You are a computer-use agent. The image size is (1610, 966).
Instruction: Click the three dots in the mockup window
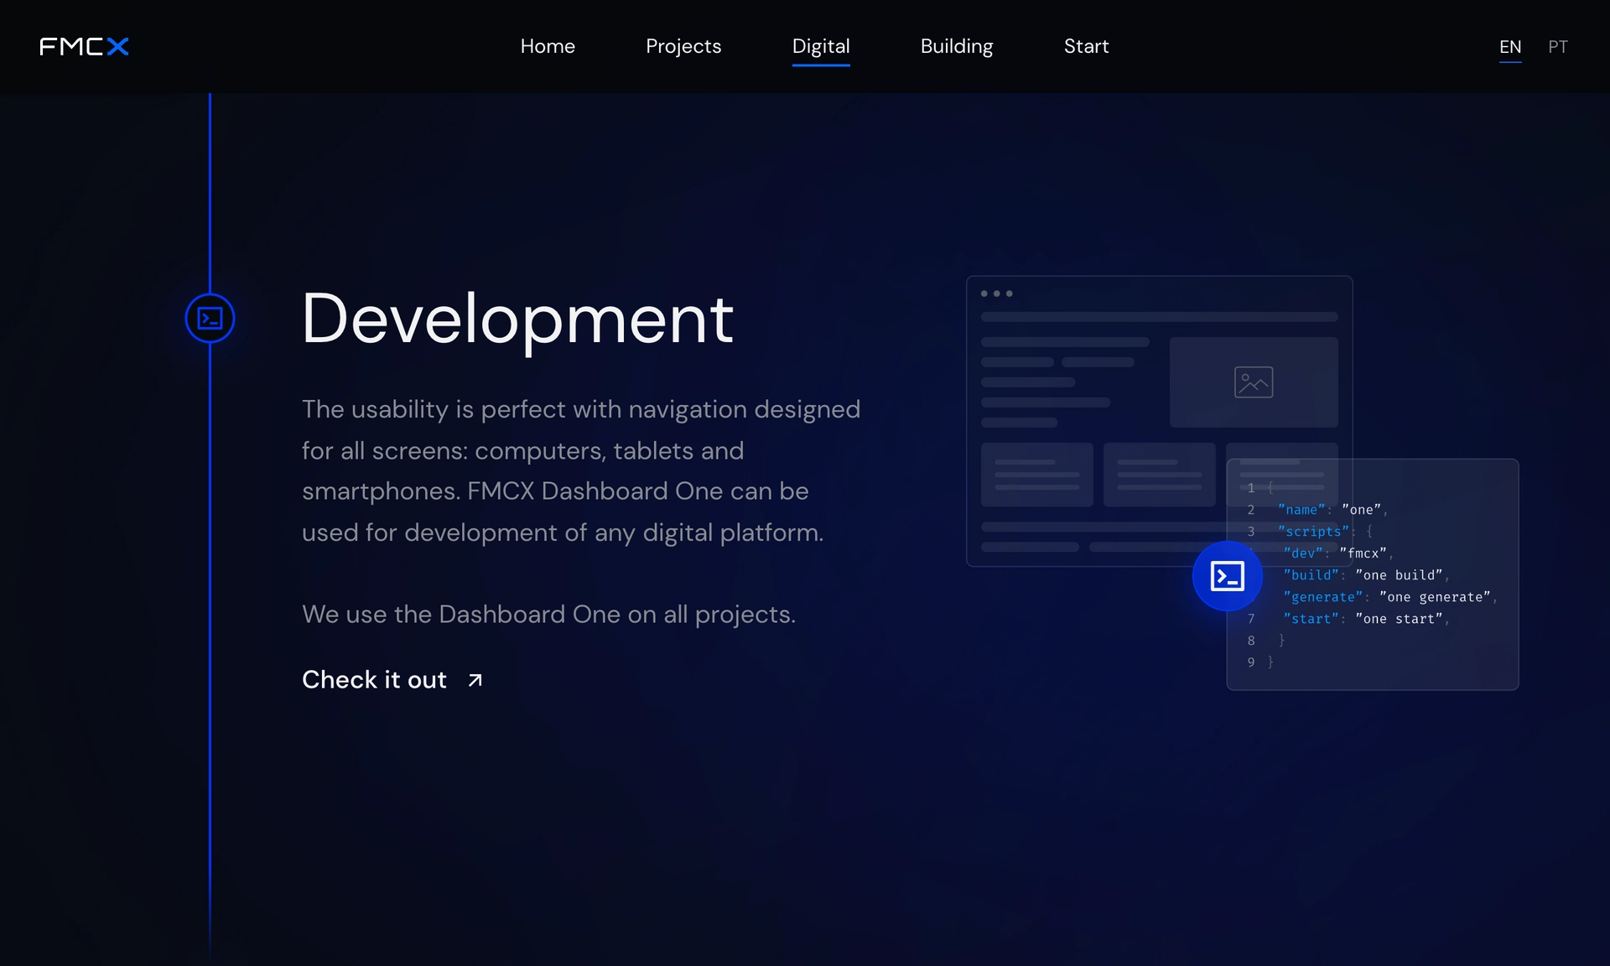[x=997, y=293]
